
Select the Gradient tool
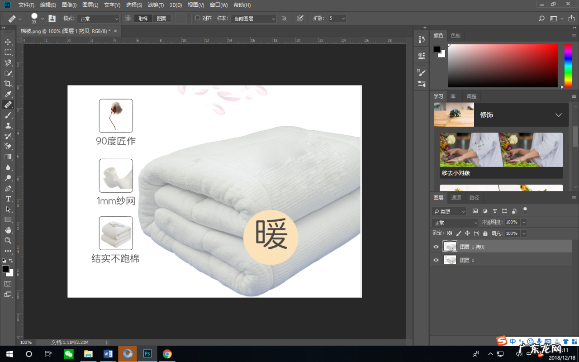tap(7, 157)
